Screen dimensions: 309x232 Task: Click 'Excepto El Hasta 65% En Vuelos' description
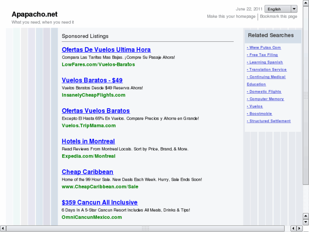130,118
